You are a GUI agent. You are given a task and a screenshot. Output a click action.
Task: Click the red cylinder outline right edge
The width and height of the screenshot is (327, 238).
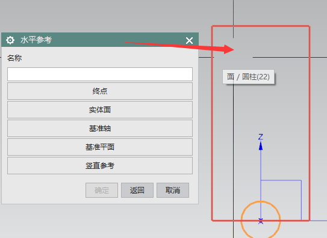(310, 123)
